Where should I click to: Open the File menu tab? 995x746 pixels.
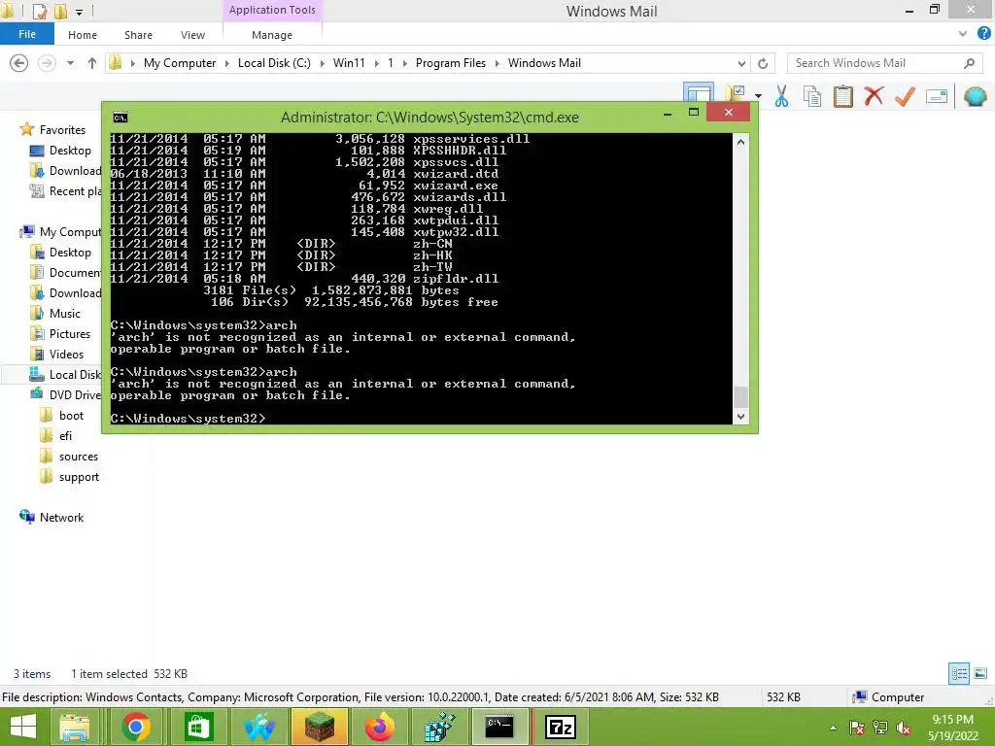tap(26, 34)
